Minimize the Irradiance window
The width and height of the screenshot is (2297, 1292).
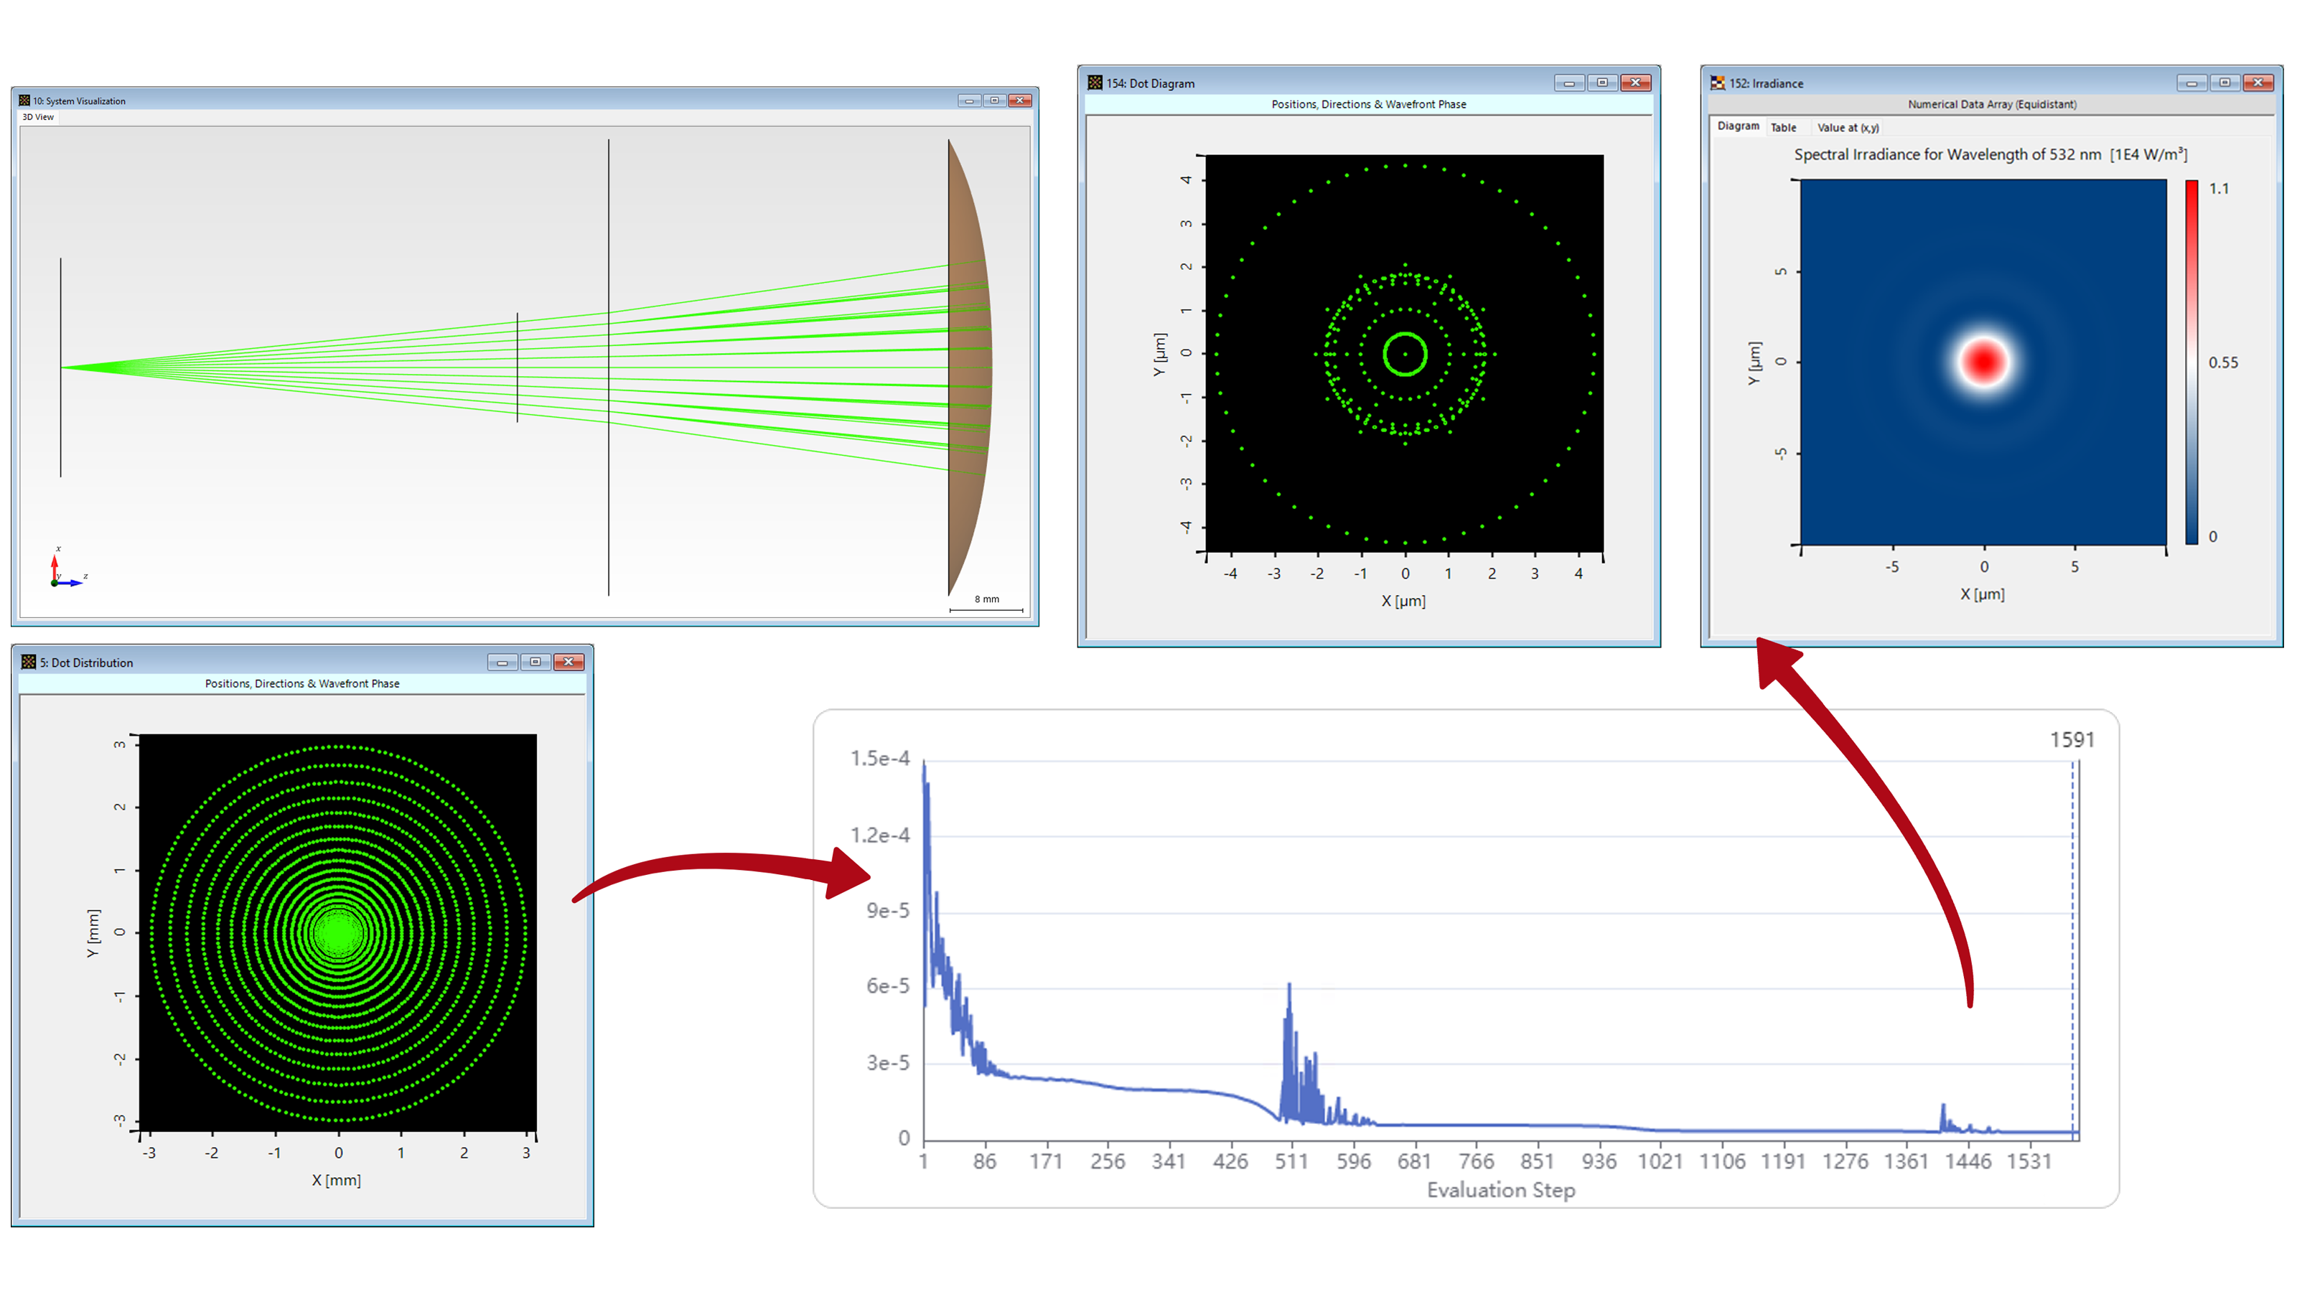(x=2191, y=83)
